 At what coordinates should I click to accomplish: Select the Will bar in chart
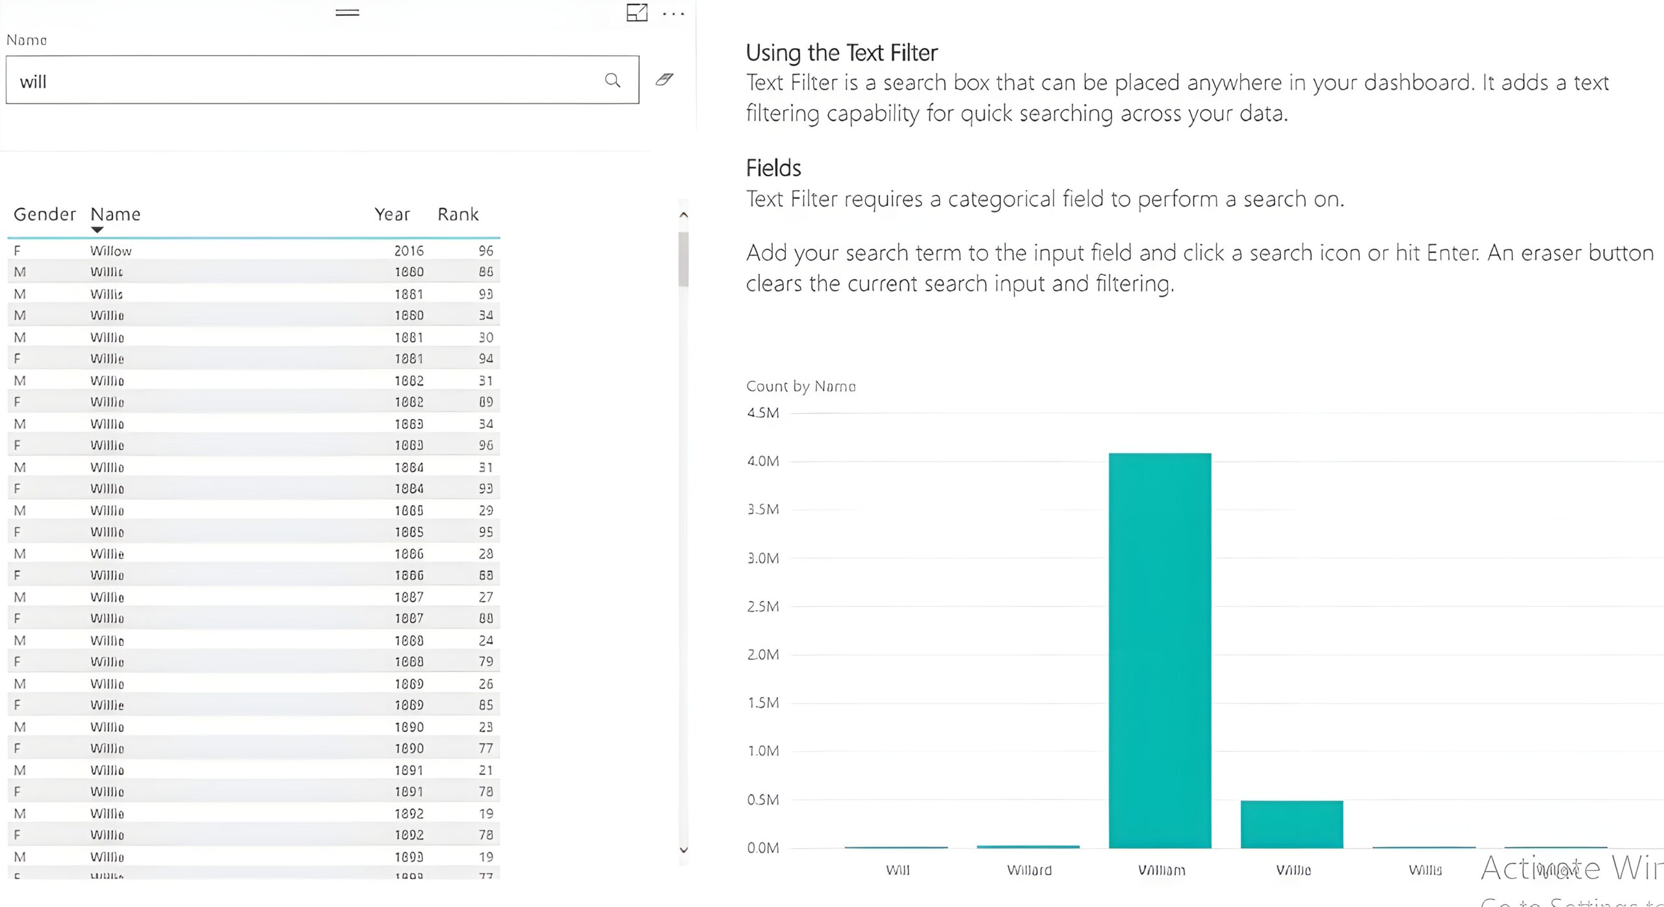[x=896, y=847]
